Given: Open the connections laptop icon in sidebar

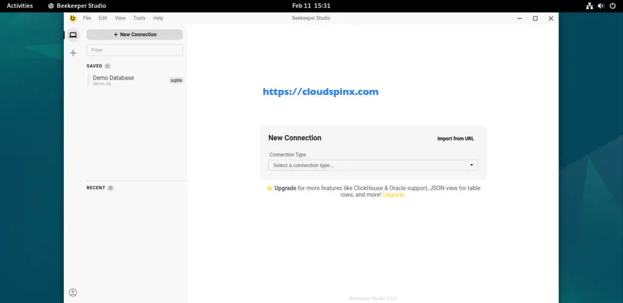Looking at the screenshot, I should pyautogui.click(x=73, y=35).
